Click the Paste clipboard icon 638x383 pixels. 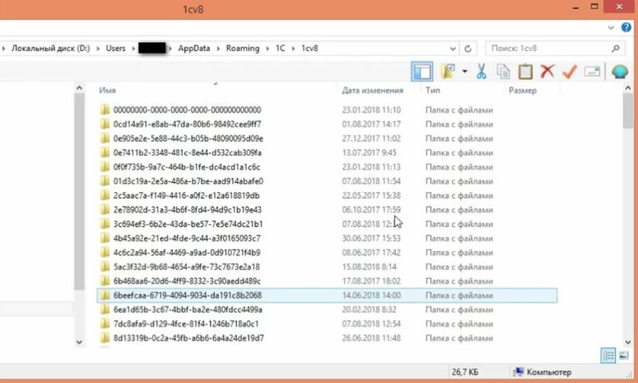click(x=526, y=72)
